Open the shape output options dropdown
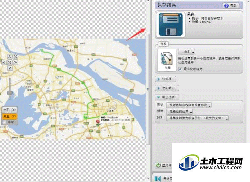This screenshot has width=250, height=182. point(189,105)
